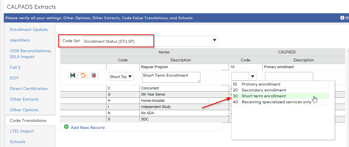Open the LTEL Import tab

point(22,131)
